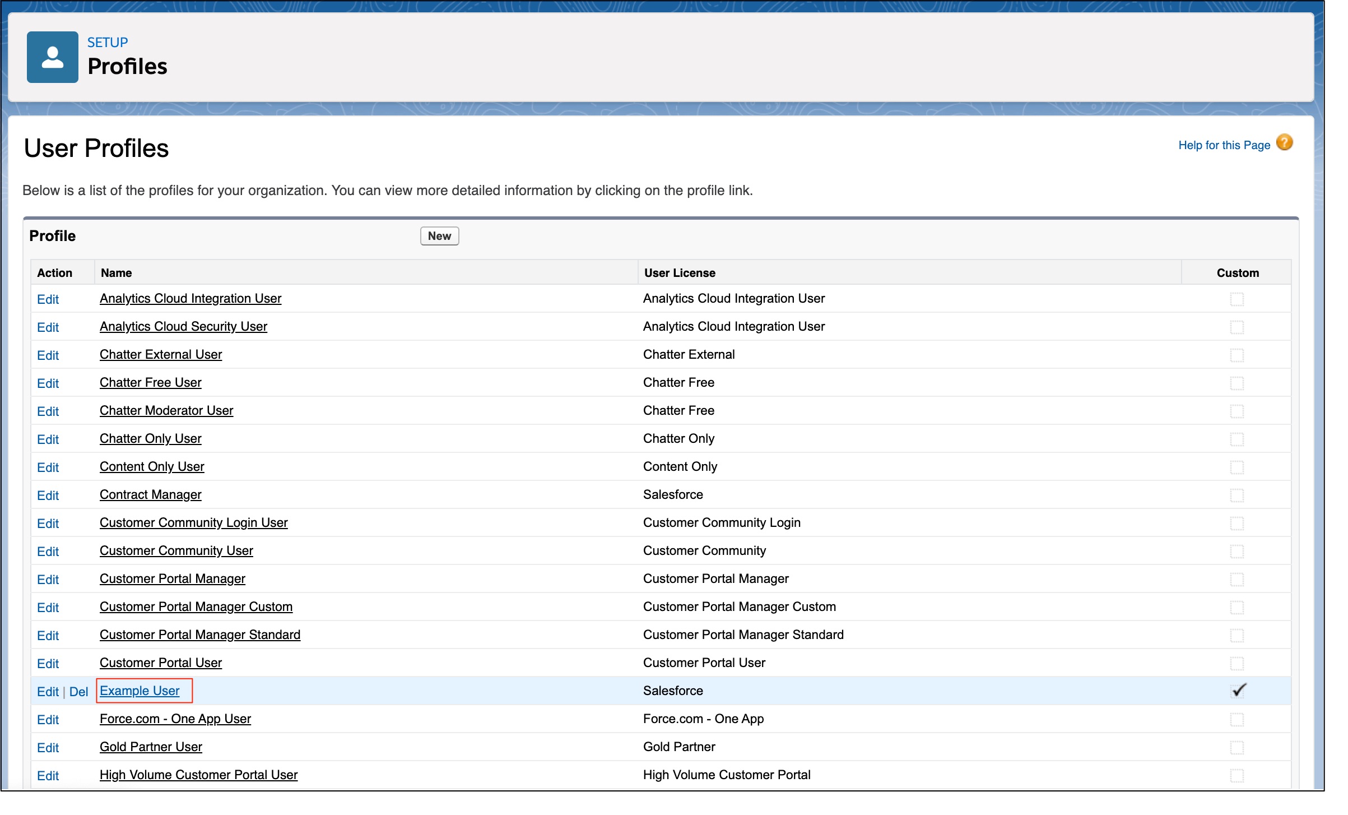Open the Content Only User profile

[151, 466]
